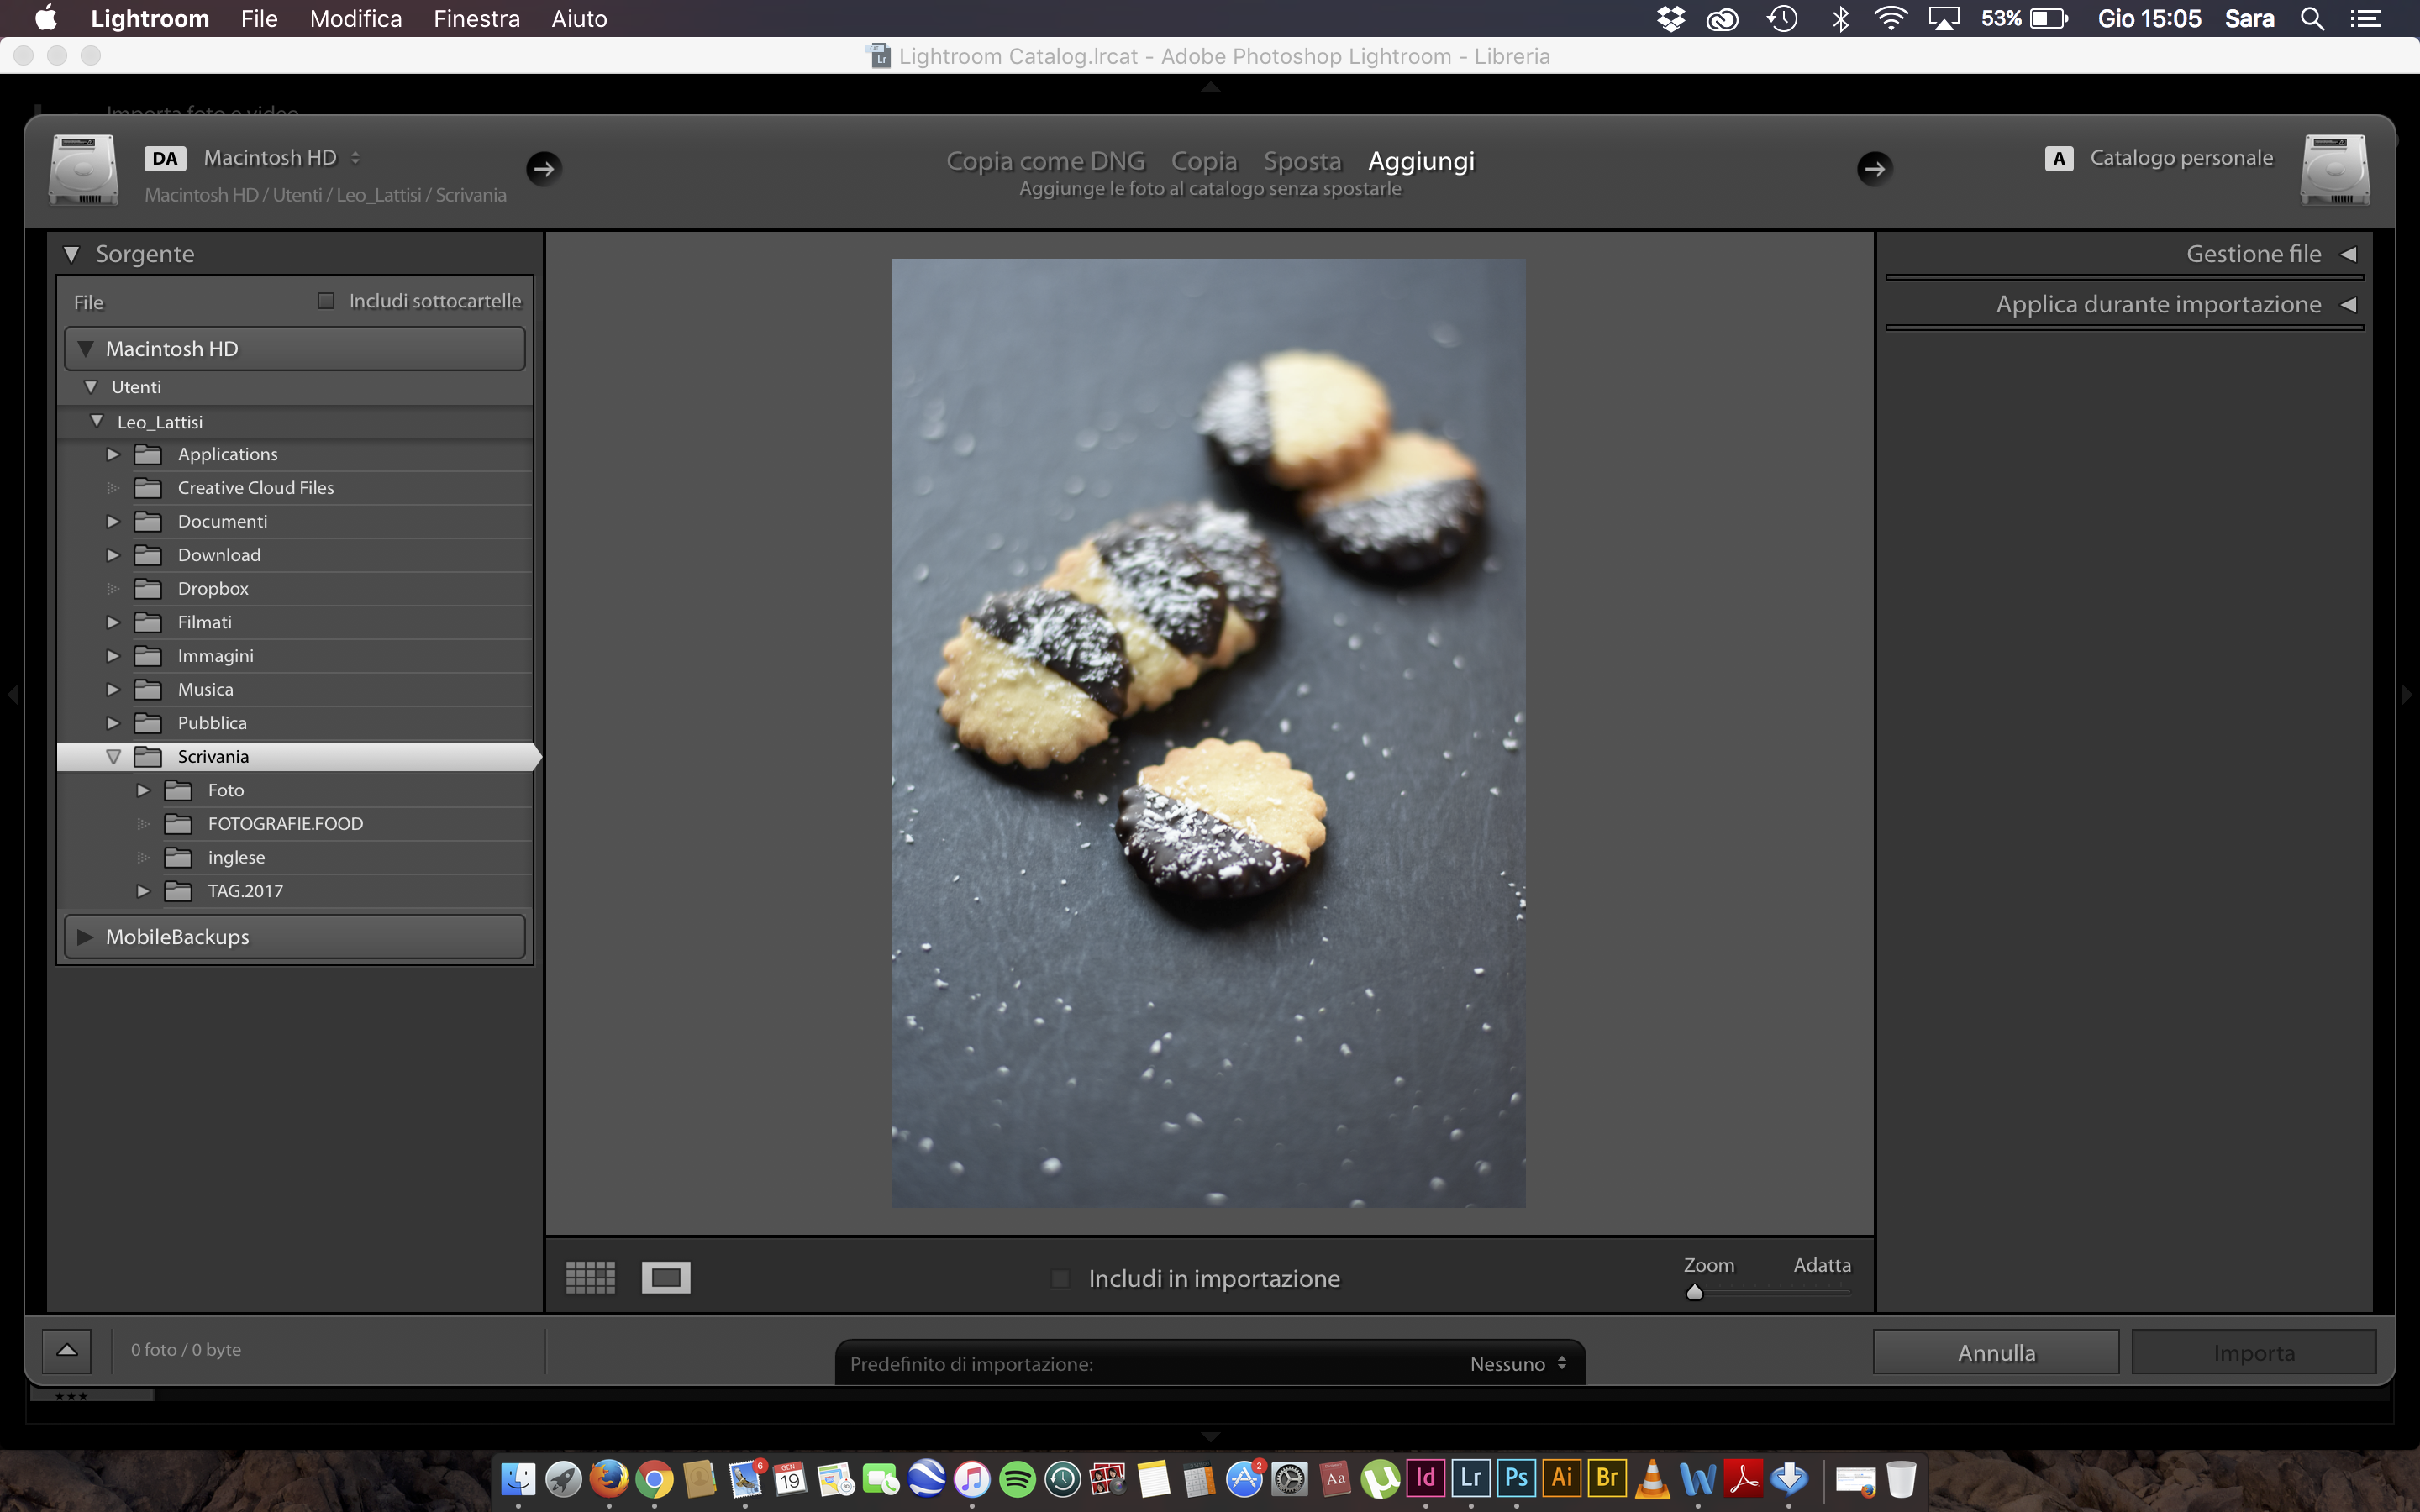Enable Includi sottocartelle checkbox
2420x1512 pixels.
[x=326, y=301]
